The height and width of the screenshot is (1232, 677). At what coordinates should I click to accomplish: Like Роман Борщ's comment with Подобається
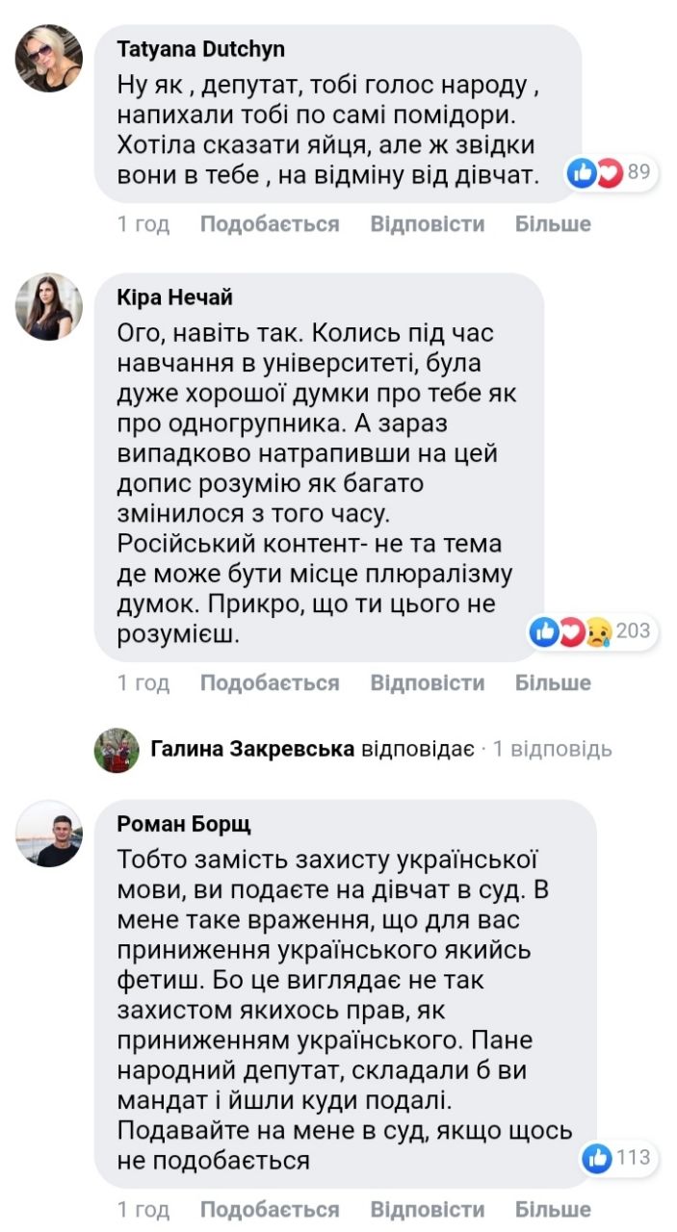click(x=270, y=1209)
